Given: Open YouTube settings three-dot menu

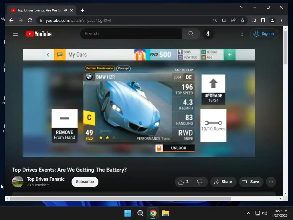Looking at the screenshot, I should click(x=242, y=34).
